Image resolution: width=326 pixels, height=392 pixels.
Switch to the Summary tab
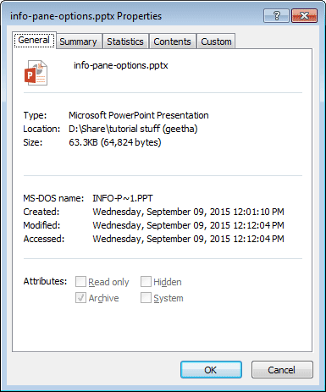78,41
